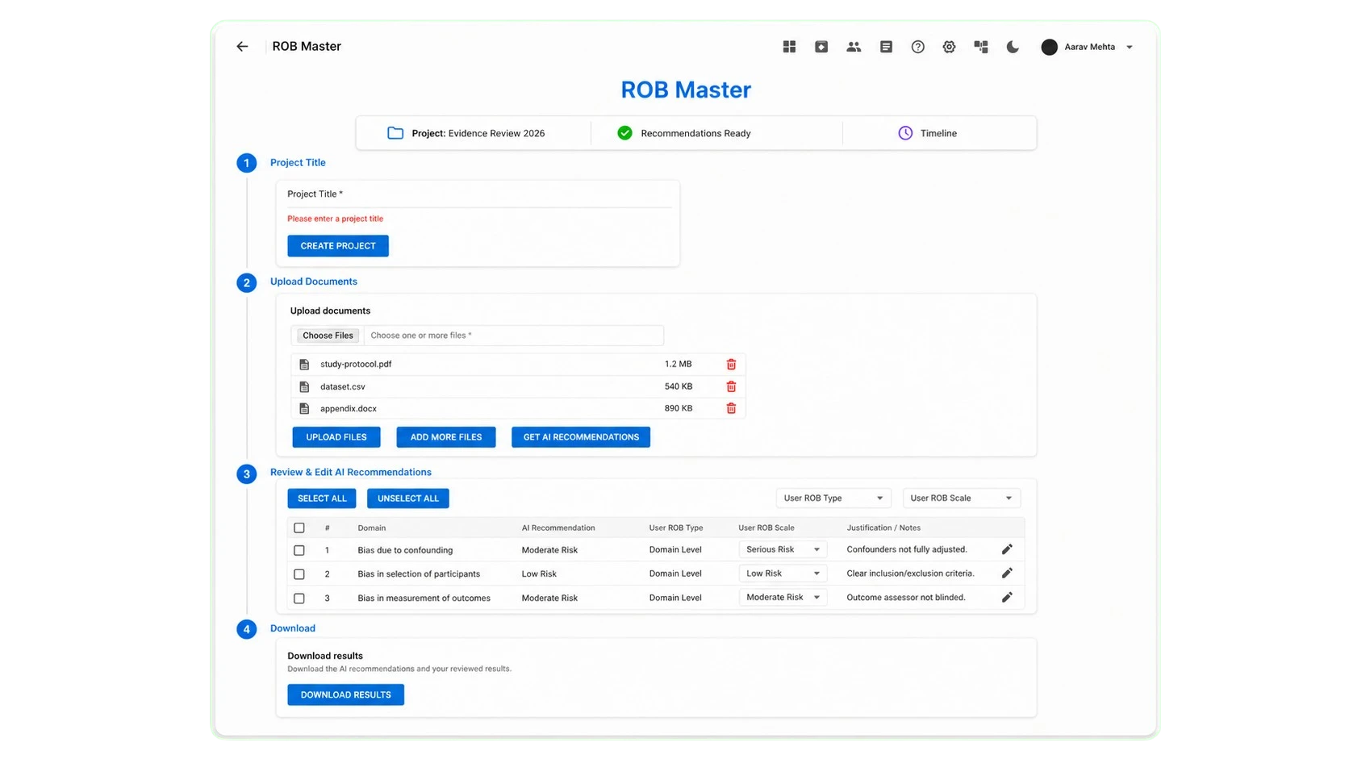Check the Bias in measurement of outcomes row
Image resolution: width=1349 pixels, height=759 pixels.
pyautogui.click(x=299, y=598)
